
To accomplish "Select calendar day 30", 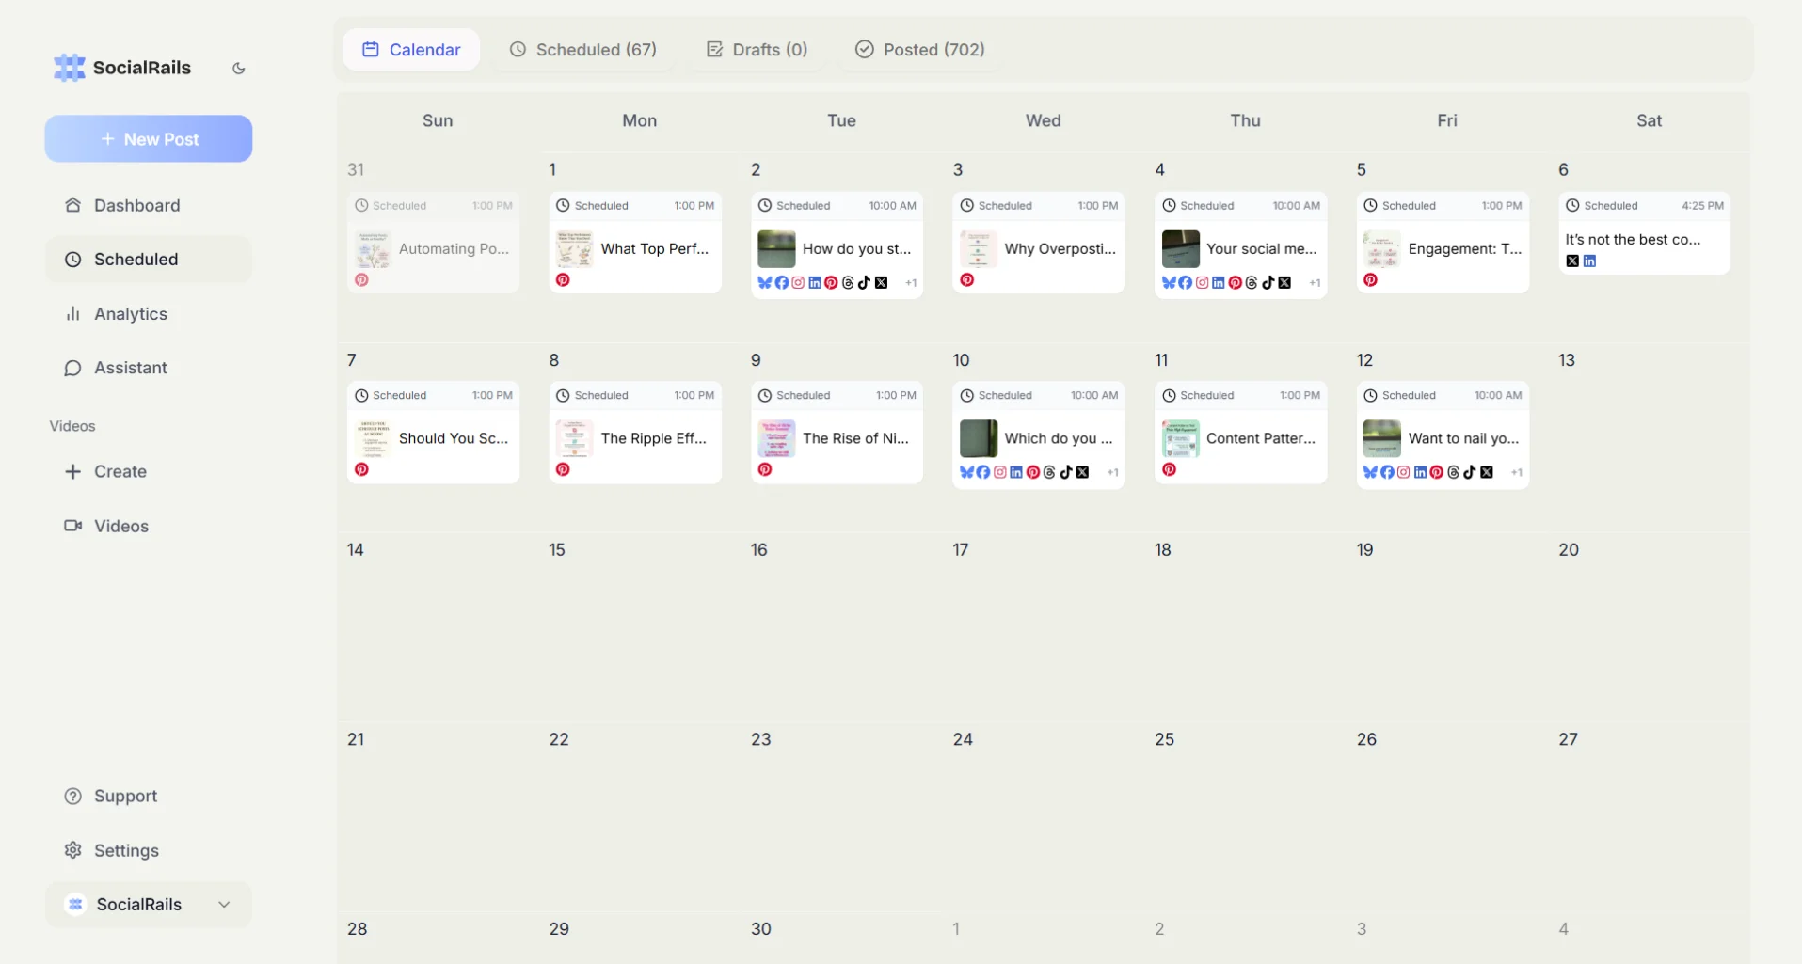I will point(761,929).
